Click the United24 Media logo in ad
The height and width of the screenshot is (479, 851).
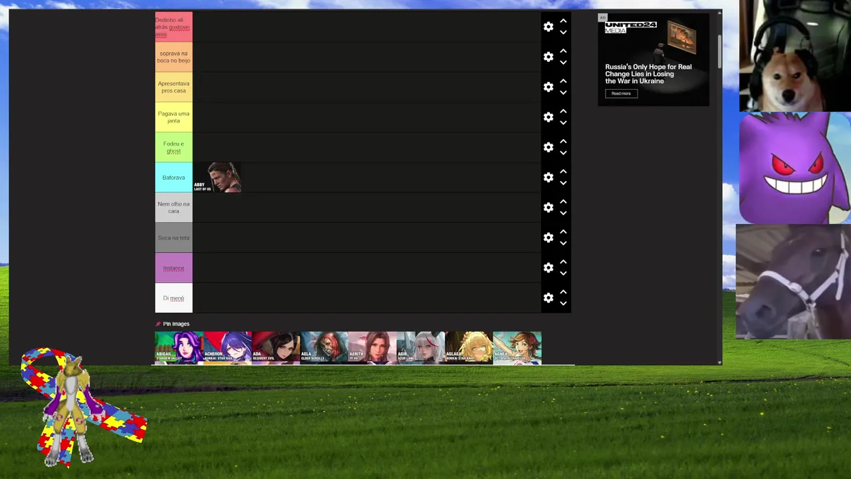[x=631, y=27]
